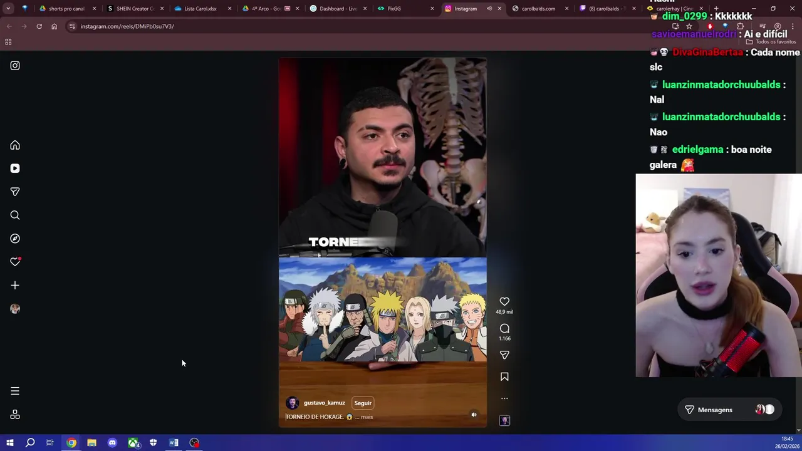This screenshot has width=802, height=451.
Task: Open Word from the taskbar
Action: [174, 443]
